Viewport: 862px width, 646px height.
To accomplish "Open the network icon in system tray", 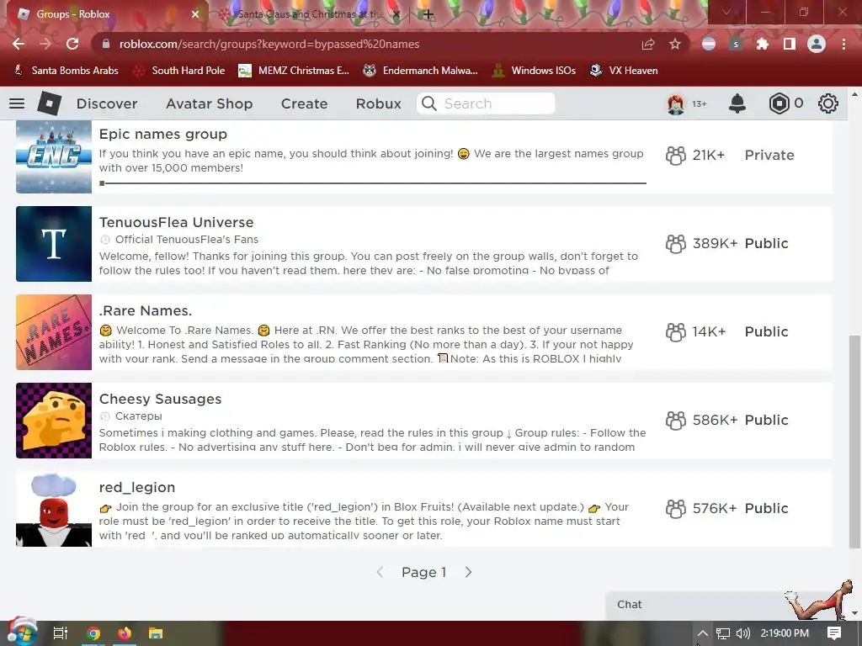I will (x=723, y=633).
